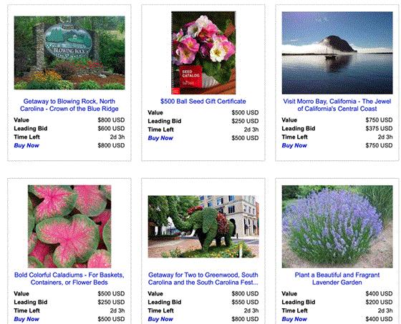
Task: Buy Now the Blowing Rock getaway
Action: [x=26, y=146]
